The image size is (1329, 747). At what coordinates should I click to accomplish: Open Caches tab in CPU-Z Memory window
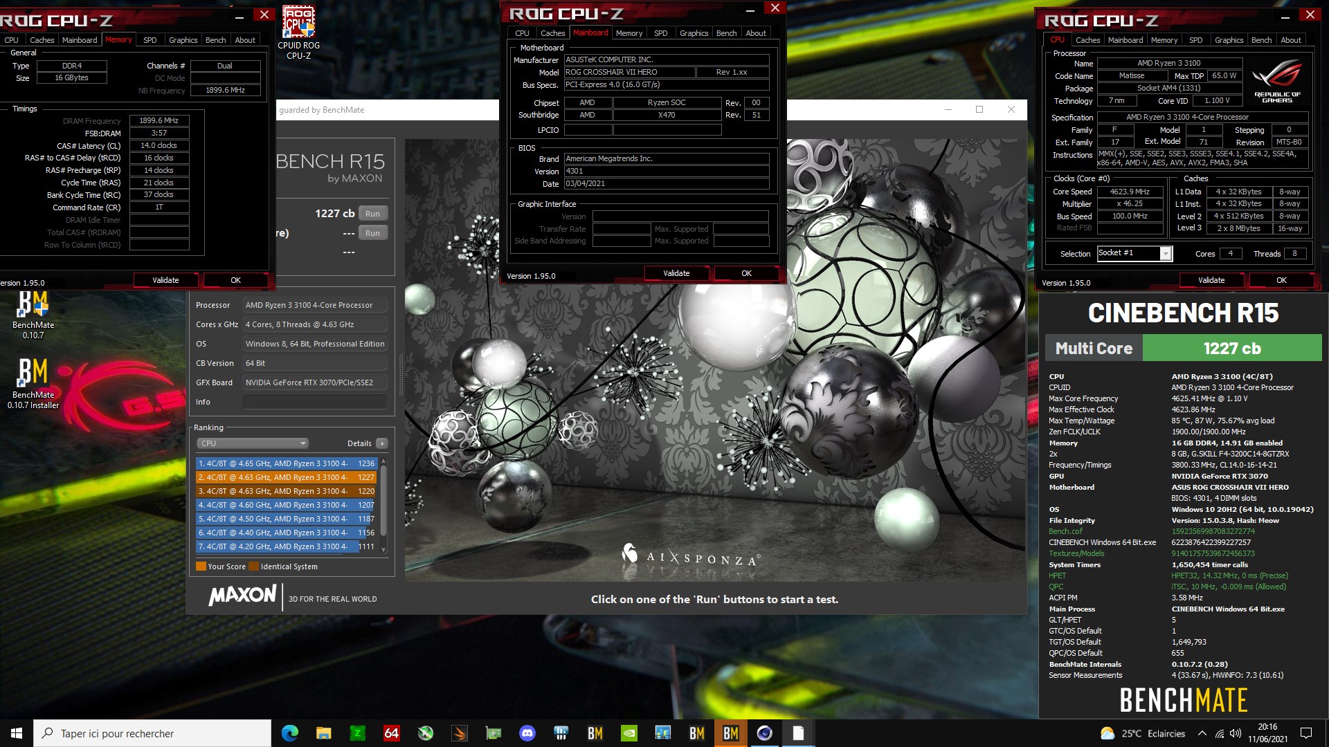point(42,40)
